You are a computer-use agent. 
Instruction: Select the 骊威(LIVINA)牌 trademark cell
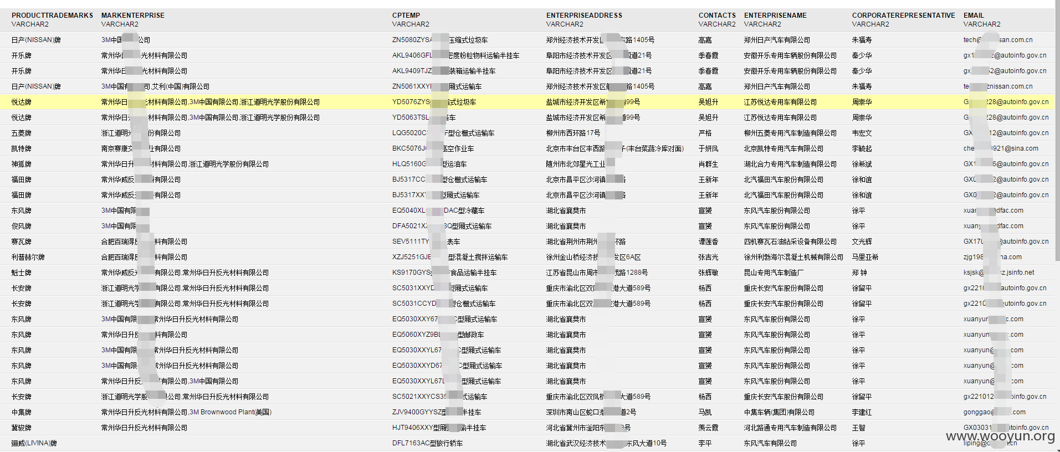click(34, 443)
